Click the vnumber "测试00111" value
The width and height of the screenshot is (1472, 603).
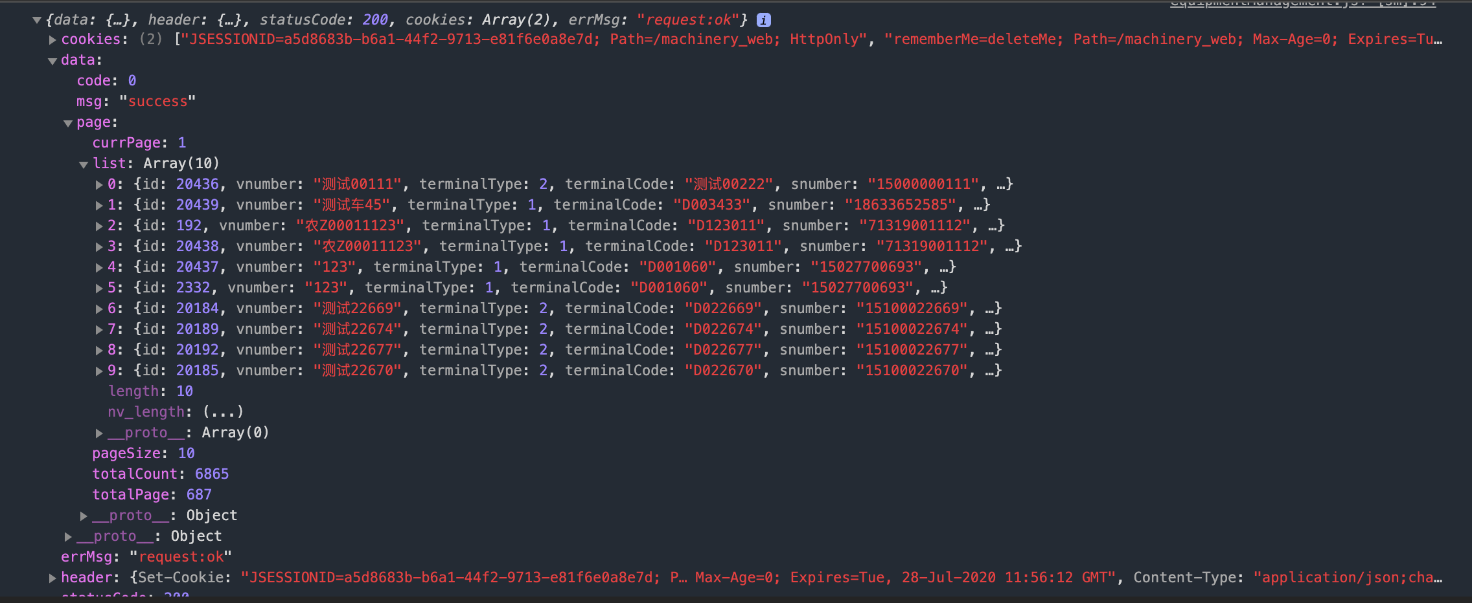[x=358, y=184]
